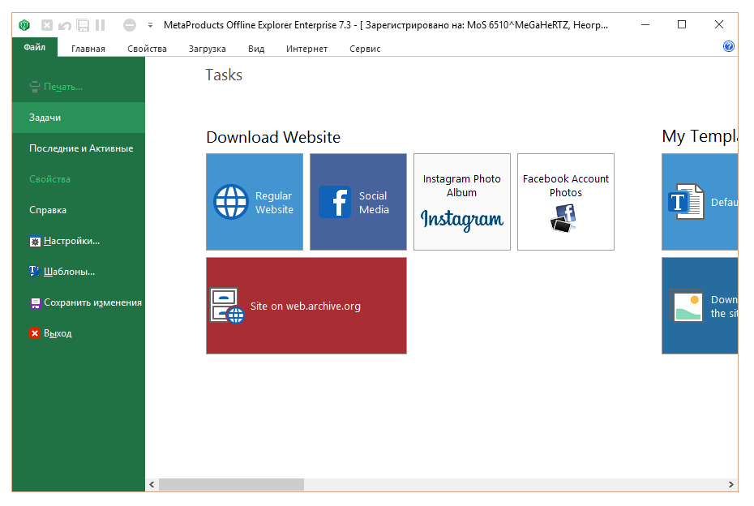Open the quick access toolbar customize dropdown
Screen dimensions: 754x506
151,25
